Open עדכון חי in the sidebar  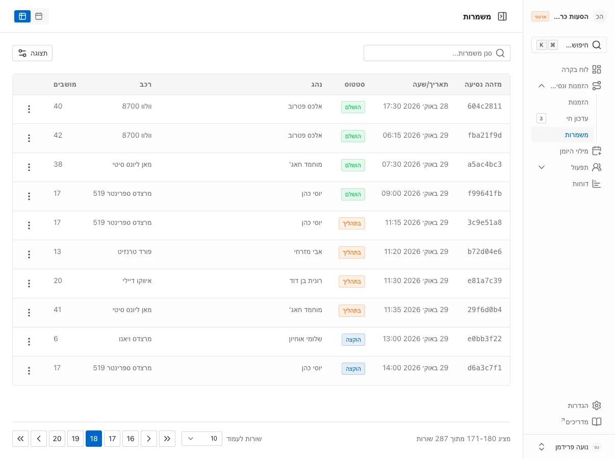tap(562, 118)
